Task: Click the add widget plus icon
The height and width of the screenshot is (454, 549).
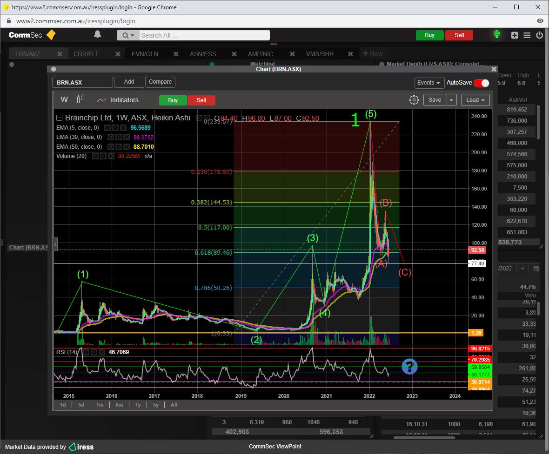Action: pos(514,35)
